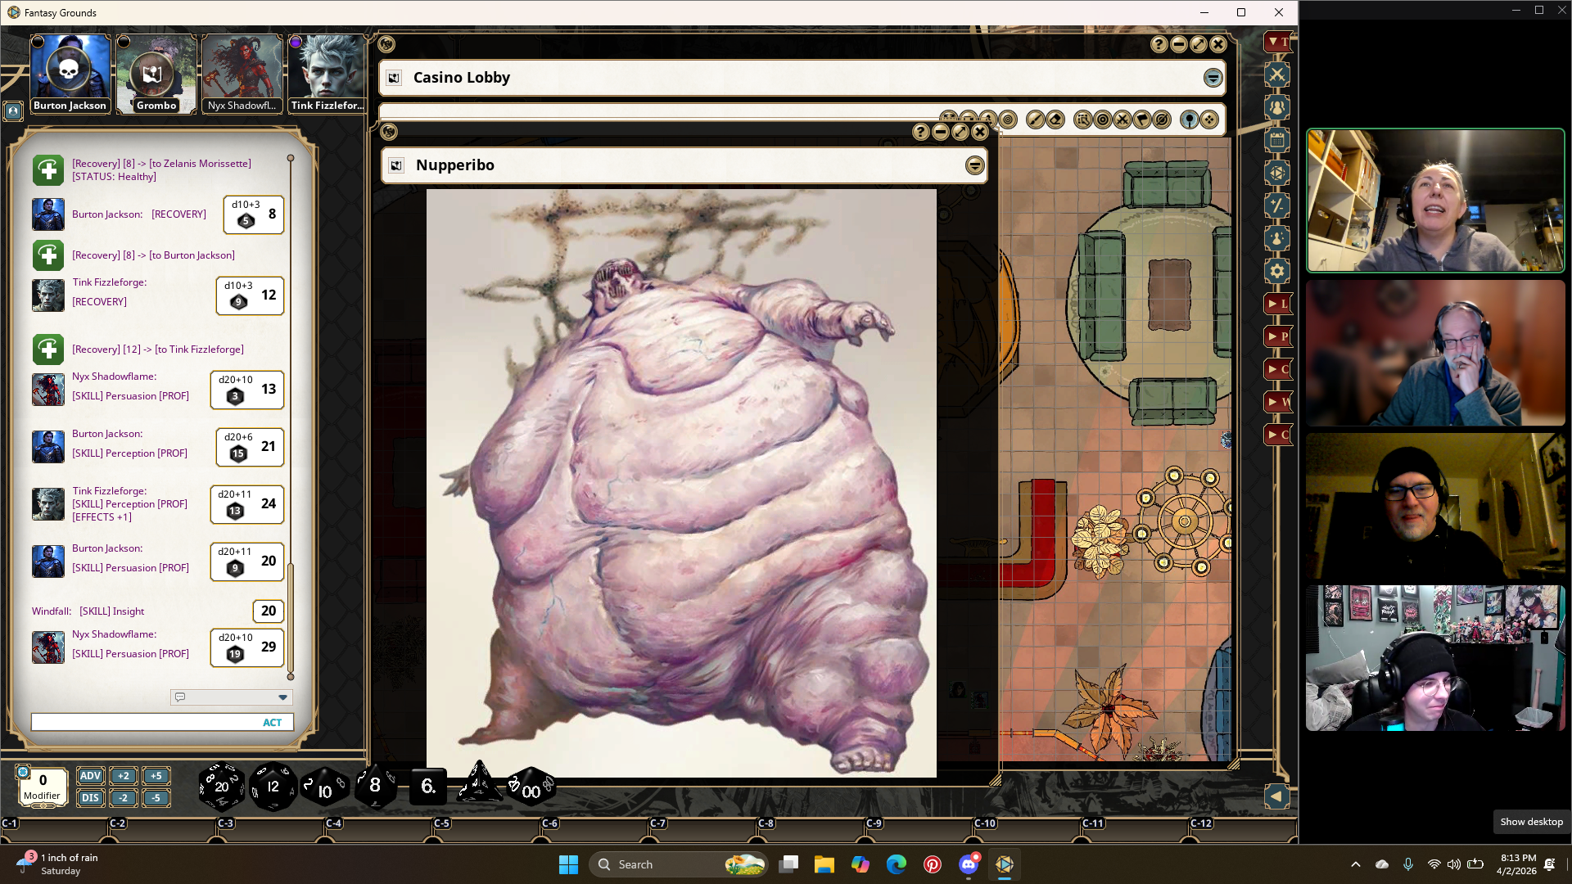Click the d20 die
Image resolution: width=1572 pixels, height=884 pixels.
[x=221, y=787]
